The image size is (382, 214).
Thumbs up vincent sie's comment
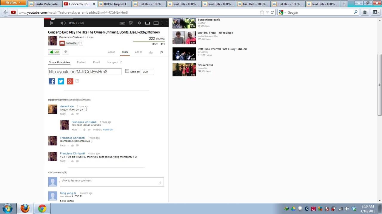click(x=72, y=114)
